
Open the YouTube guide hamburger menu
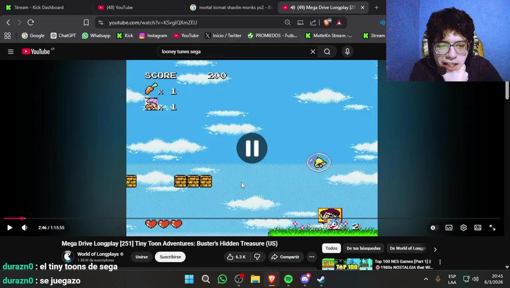point(11,52)
